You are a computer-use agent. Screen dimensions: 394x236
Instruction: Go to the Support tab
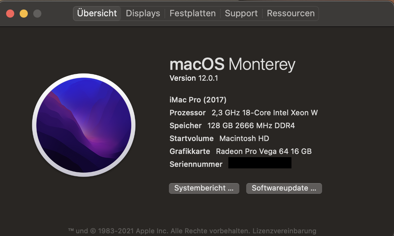241,14
